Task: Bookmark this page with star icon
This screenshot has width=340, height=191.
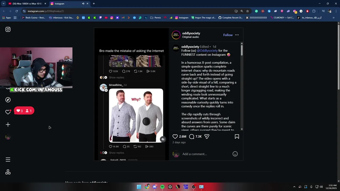Action: pyautogui.click(x=248, y=11)
